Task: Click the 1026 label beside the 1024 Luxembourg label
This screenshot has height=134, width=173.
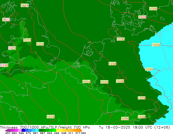Action: (x=105, y=82)
